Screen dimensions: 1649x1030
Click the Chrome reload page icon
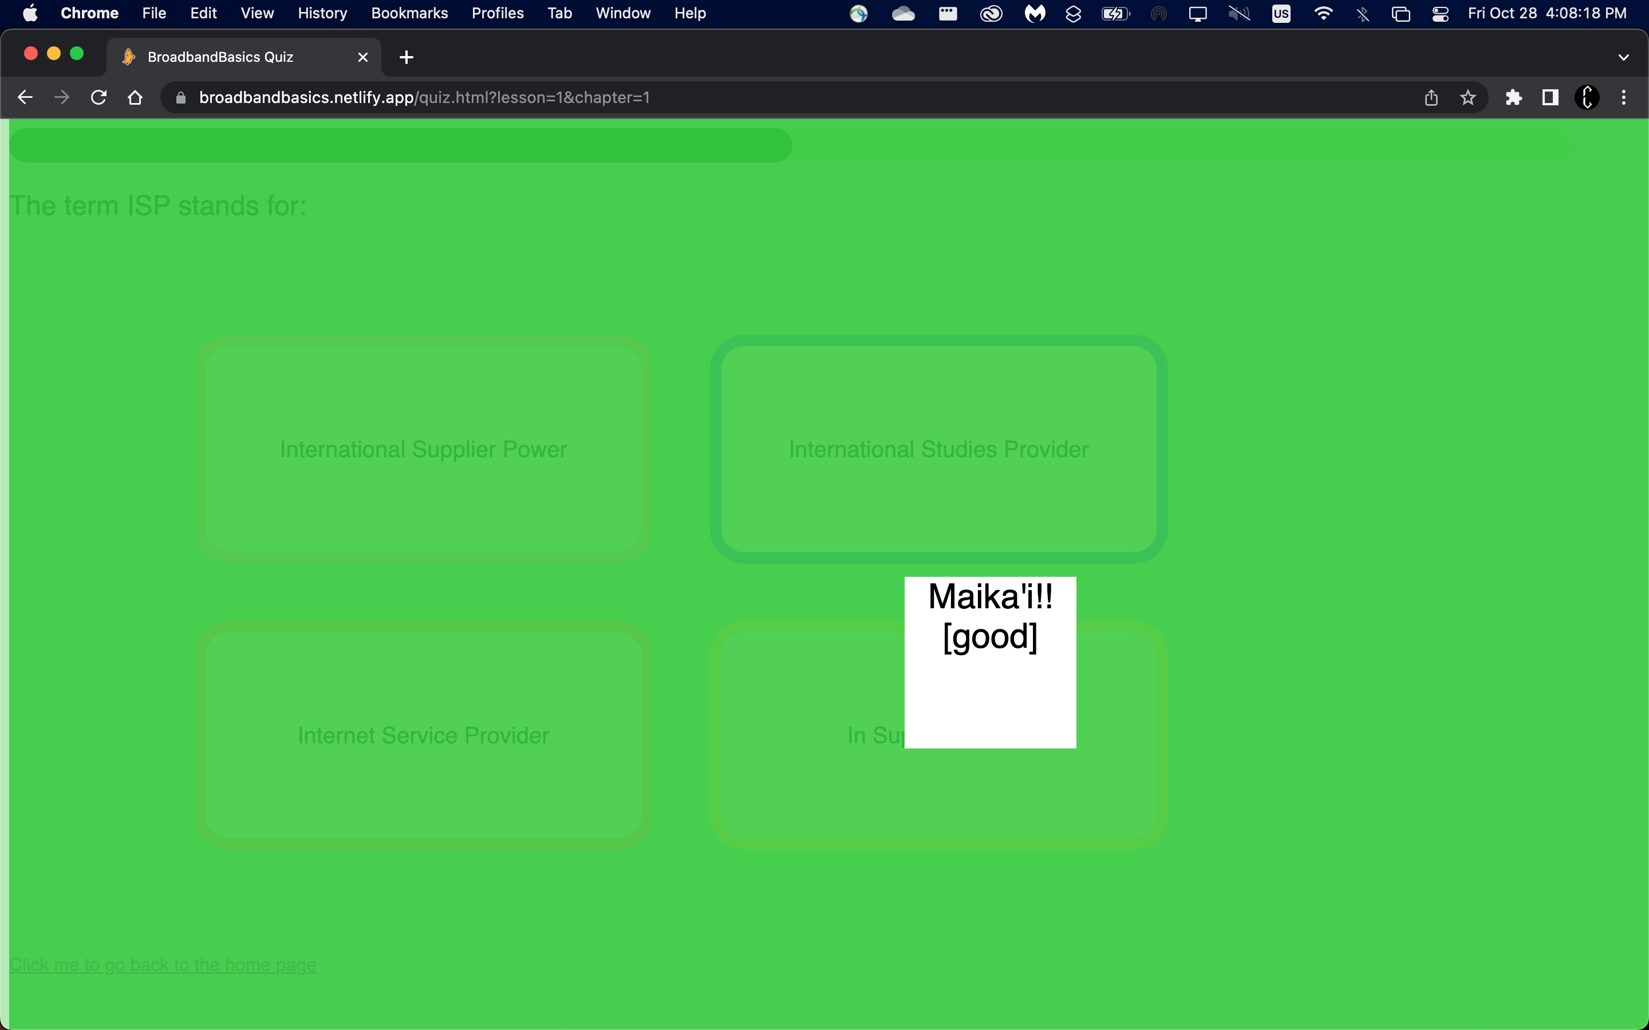pyautogui.click(x=99, y=97)
